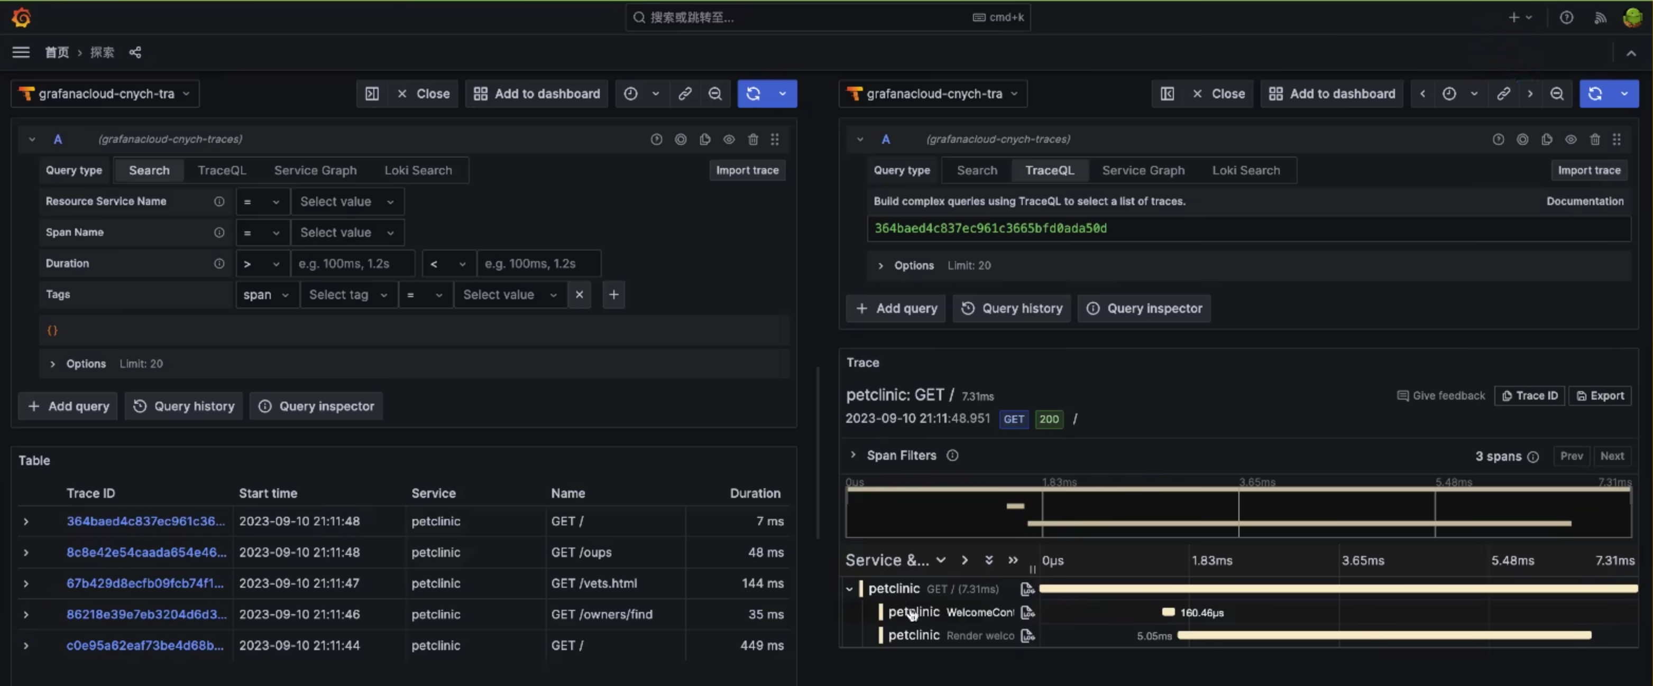The height and width of the screenshot is (686, 1653).
Task: Run query in left pane
Action: point(754,94)
